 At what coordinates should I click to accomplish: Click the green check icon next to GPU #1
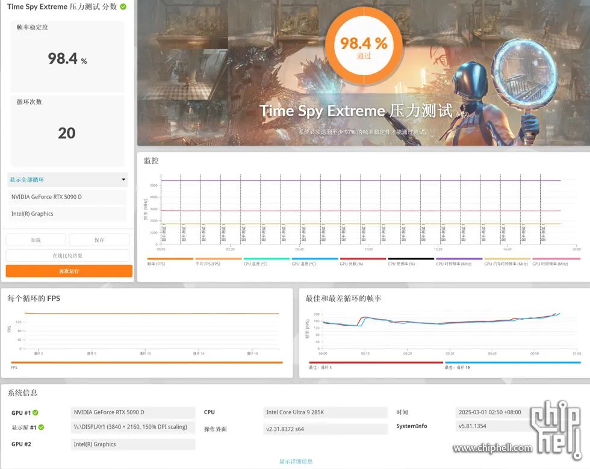[x=36, y=412]
